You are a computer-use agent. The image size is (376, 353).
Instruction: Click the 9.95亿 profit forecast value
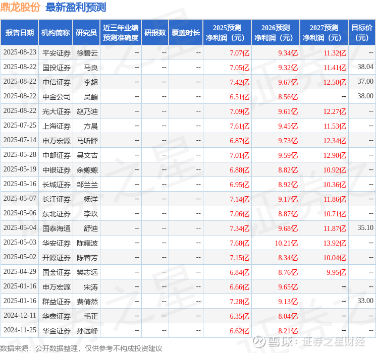coord(337,272)
